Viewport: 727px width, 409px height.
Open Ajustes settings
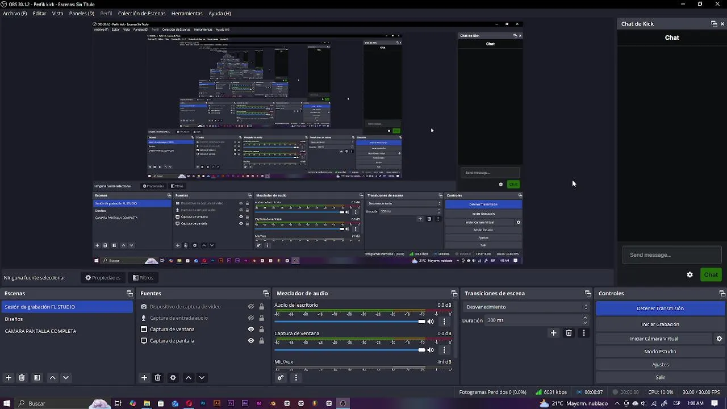click(660, 365)
